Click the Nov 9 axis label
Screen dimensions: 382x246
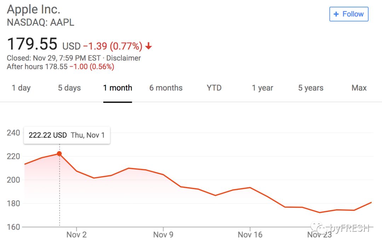[163, 235]
